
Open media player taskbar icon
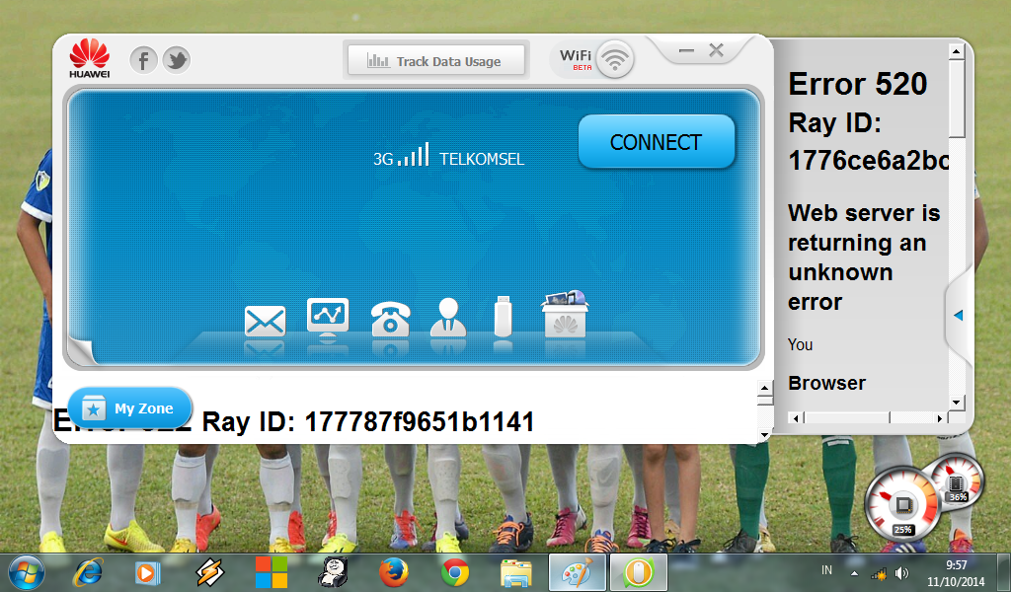(x=148, y=572)
